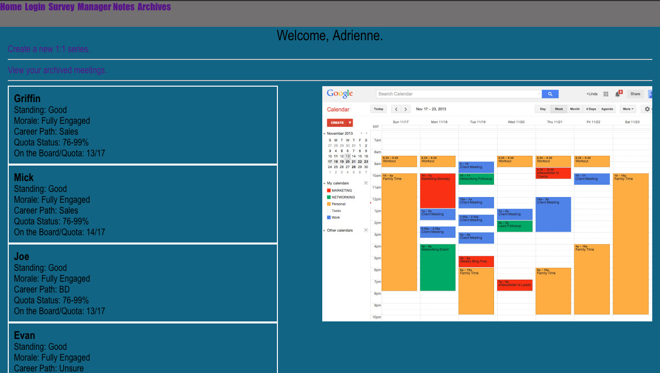Toggle the Tasks calendar visibility
This screenshot has height=373, width=660.
pyautogui.click(x=337, y=210)
